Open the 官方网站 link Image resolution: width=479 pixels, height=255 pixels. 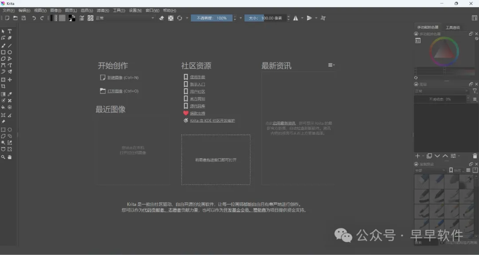point(197,99)
